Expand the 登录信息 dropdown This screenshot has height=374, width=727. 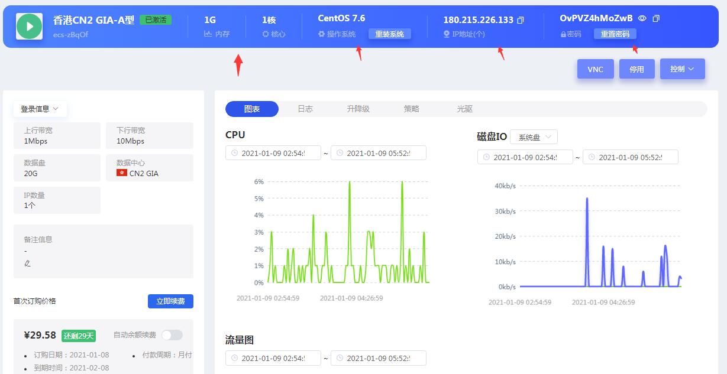pyautogui.click(x=40, y=109)
